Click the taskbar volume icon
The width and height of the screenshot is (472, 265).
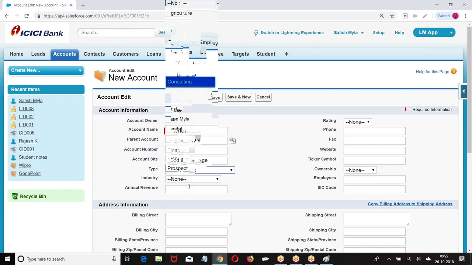pyautogui.click(x=418, y=259)
